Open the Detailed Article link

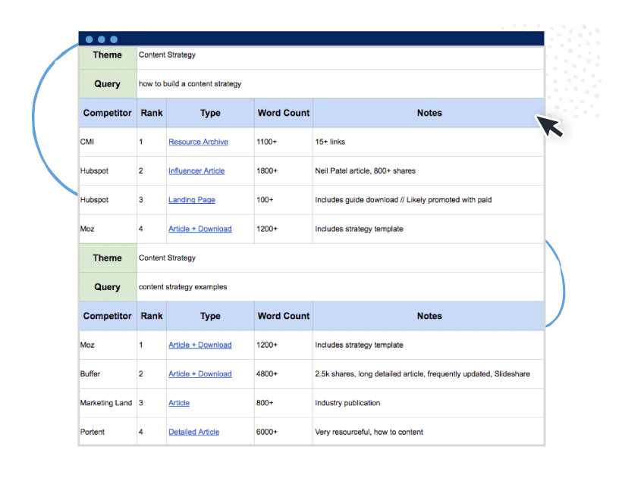[193, 432]
